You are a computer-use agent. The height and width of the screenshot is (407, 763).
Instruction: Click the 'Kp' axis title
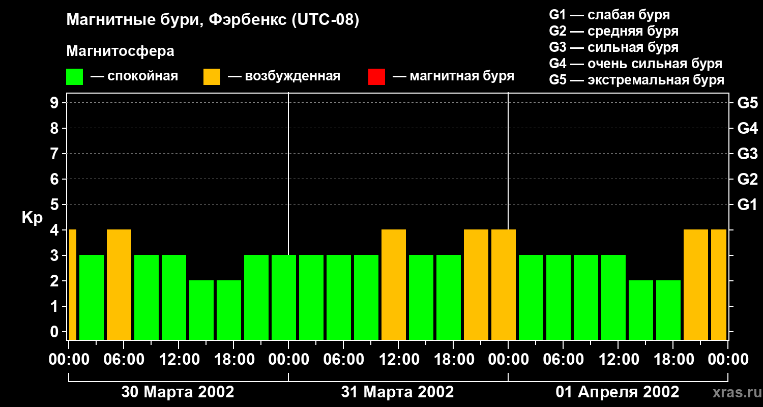click(32, 217)
